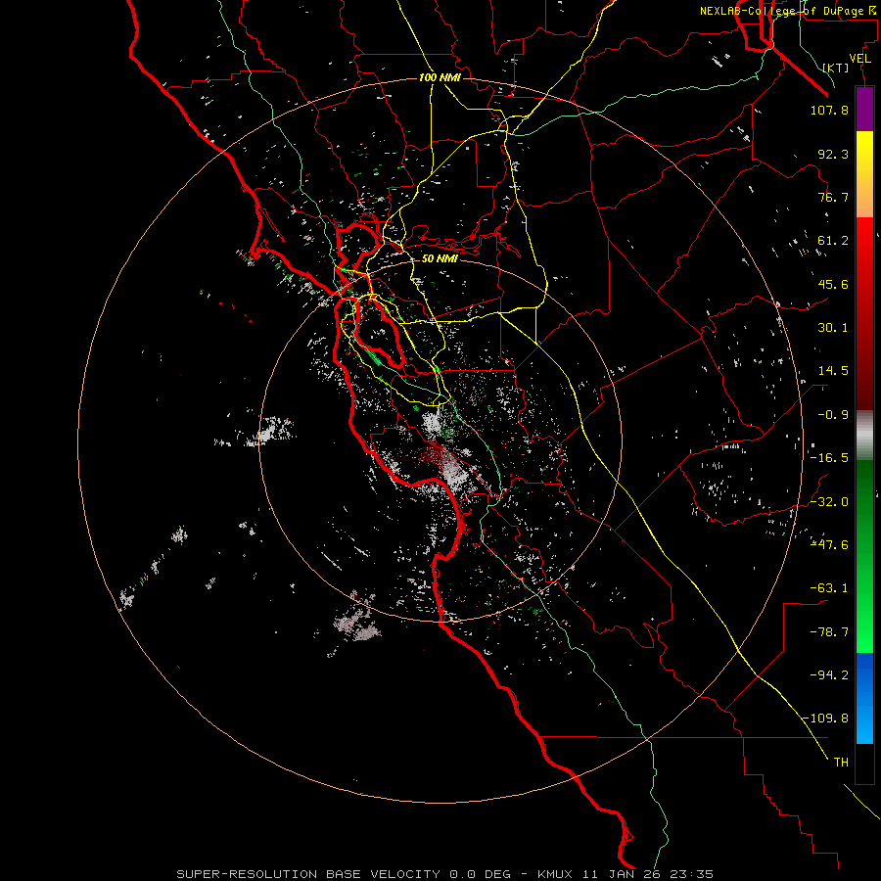881x881 pixels.
Task: Click the gray near-zero segment of the color bar
Action: coord(864,435)
